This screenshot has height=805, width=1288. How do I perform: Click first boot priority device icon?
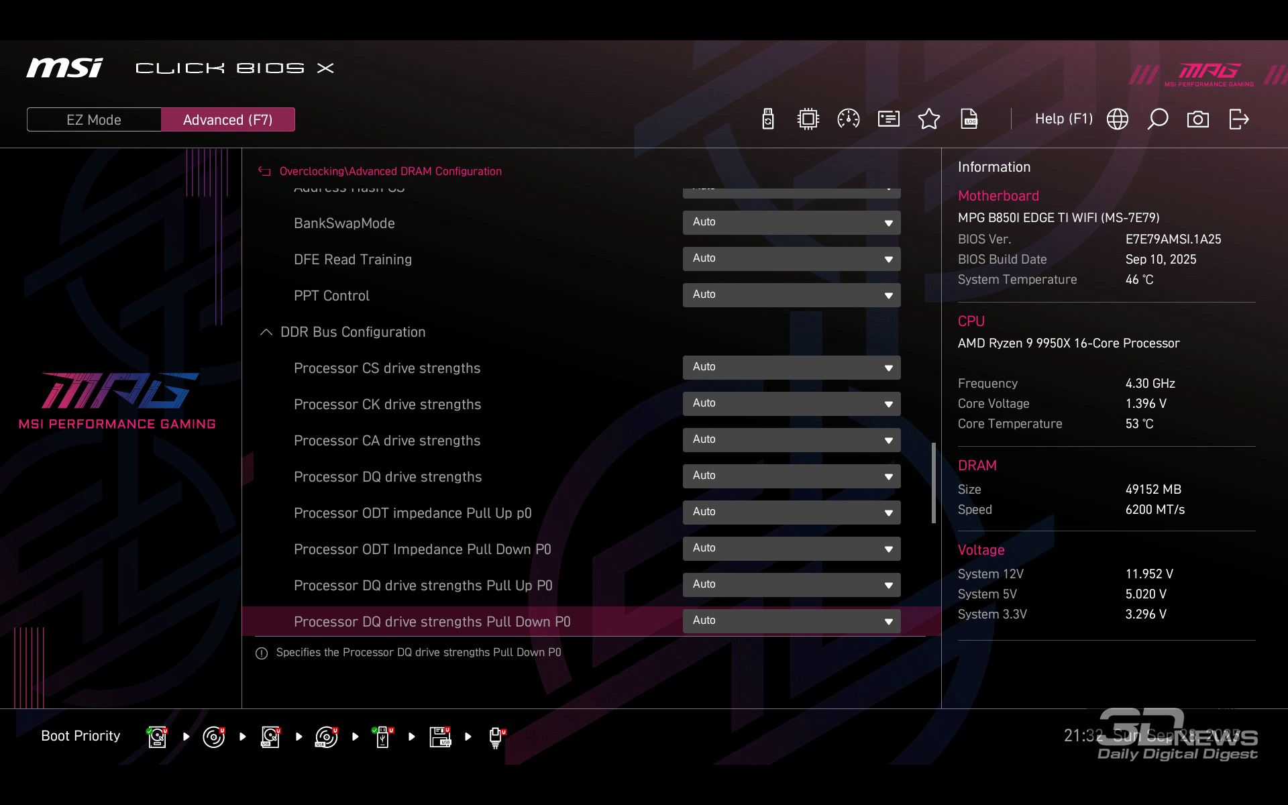157,737
